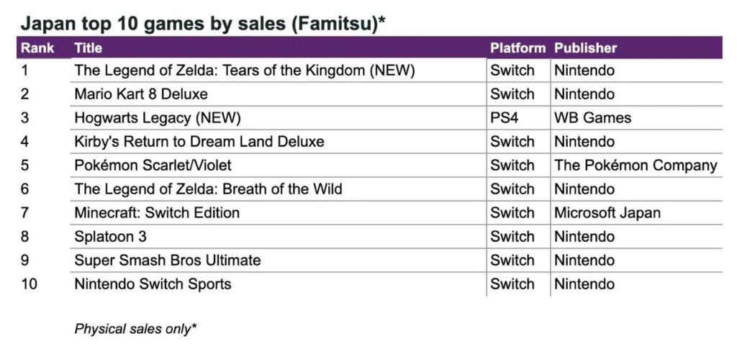Click Super Smash Bros Ultimate title
This screenshot has height=349, width=737.
(x=167, y=260)
